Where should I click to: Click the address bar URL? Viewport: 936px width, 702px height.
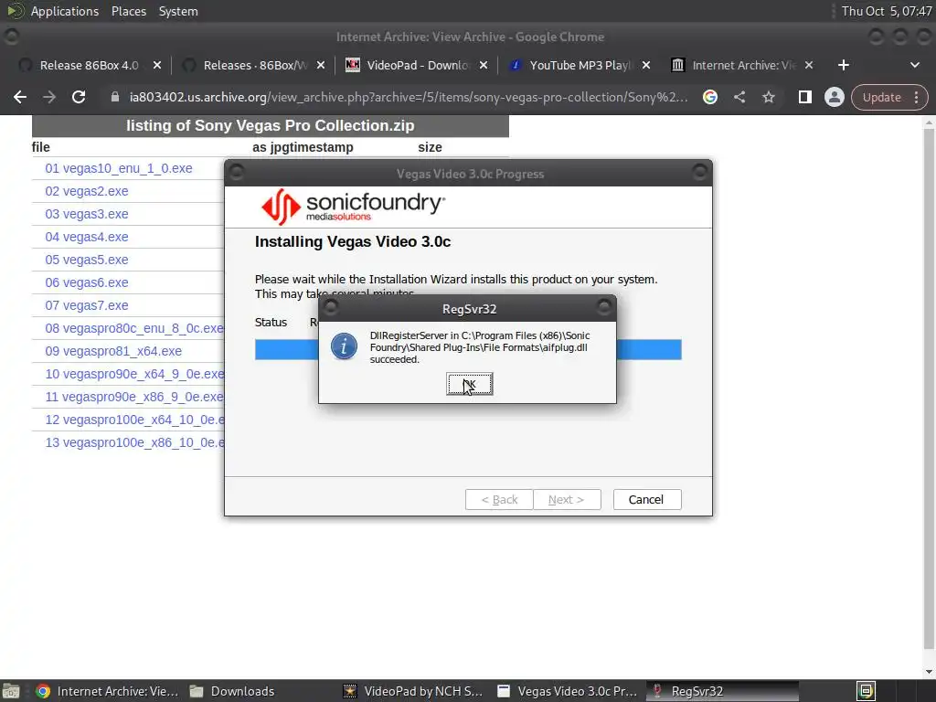(409, 97)
